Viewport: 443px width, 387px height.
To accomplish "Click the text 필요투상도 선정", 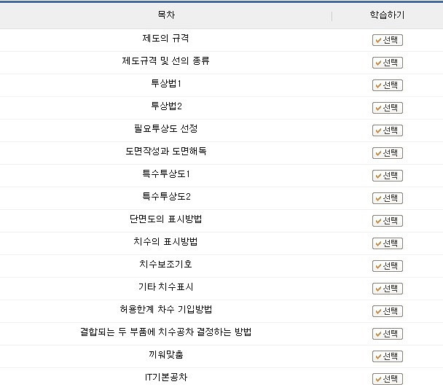I will (x=166, y=128).
